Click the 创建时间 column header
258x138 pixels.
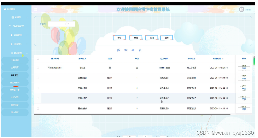click(x=217, y=59)
